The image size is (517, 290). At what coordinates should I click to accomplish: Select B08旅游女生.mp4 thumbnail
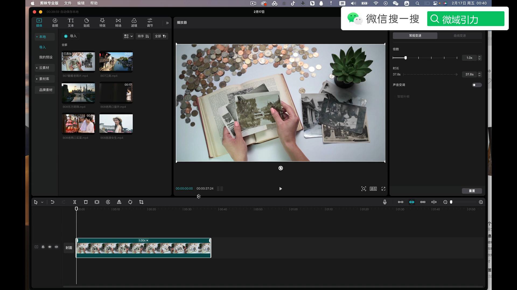(x=116, y=124)
